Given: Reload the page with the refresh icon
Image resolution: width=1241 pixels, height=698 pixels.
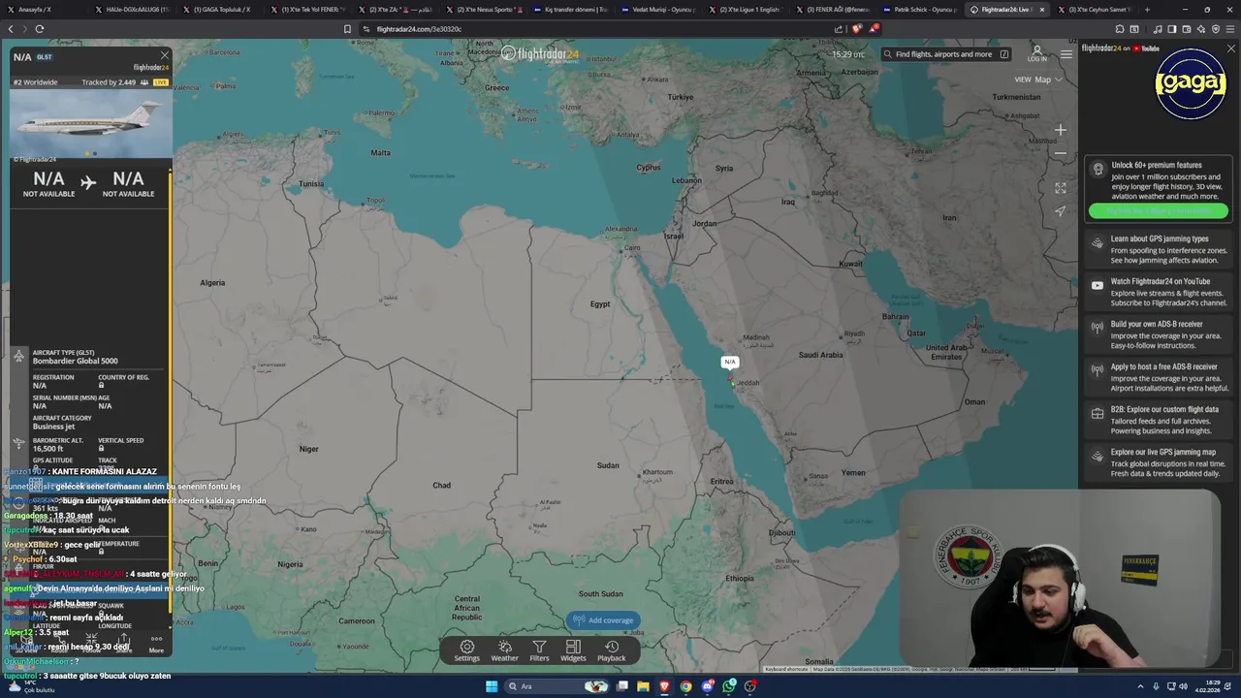Looking at the screenshot, I should tap(39, 29).
